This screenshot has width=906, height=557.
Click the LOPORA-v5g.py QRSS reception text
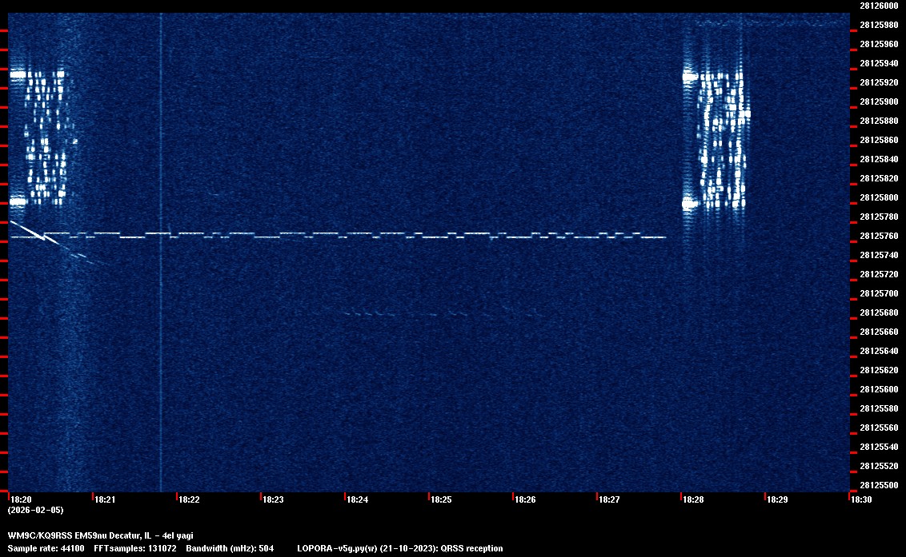click(x=399, y=548)
